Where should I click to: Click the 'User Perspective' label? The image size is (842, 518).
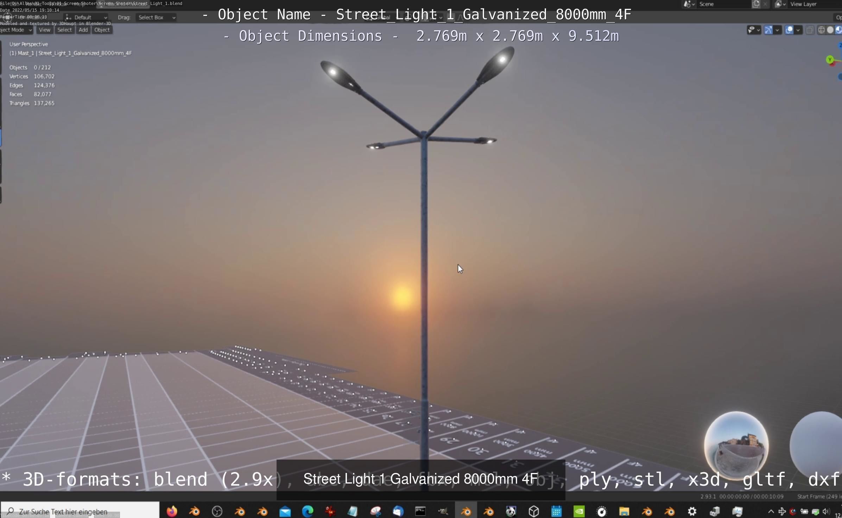29,44
